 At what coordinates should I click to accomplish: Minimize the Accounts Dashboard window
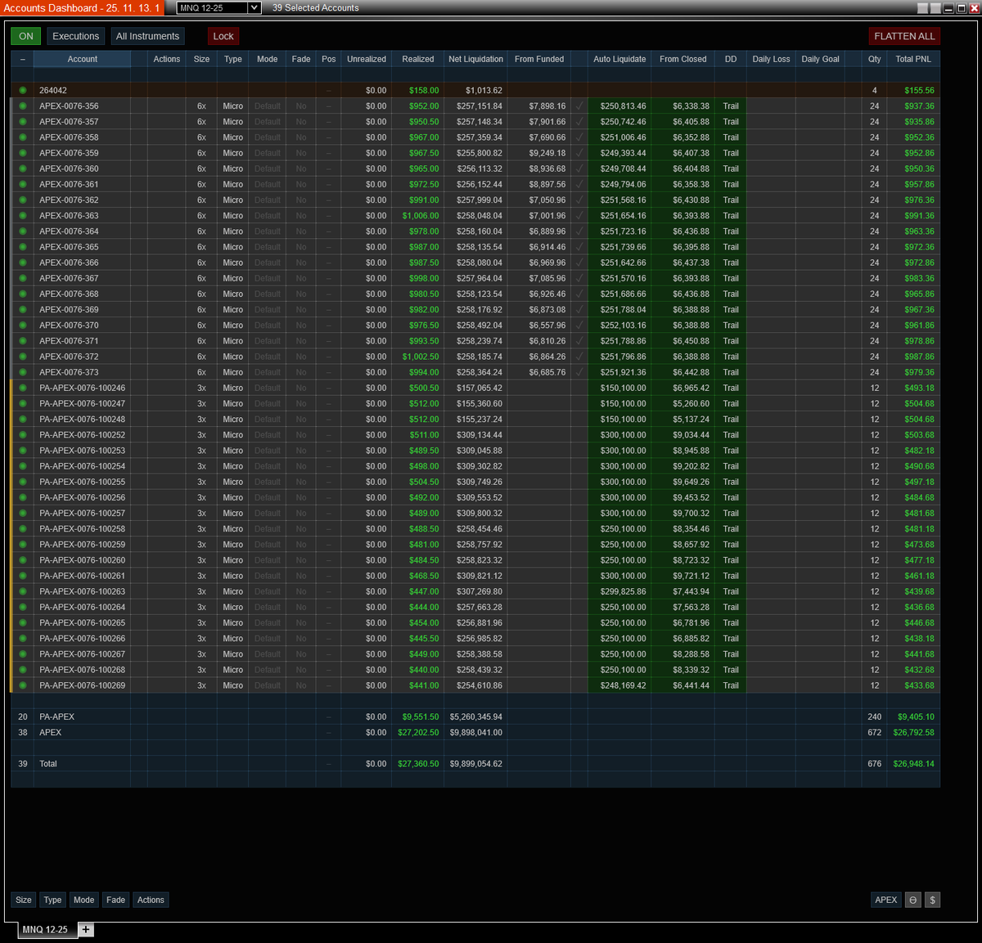tap(948, 8)
